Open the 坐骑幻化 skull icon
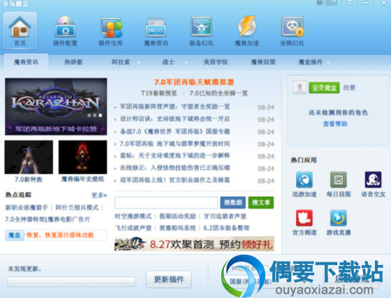Viewport: 391px width, 298px height. pos(293,27)
